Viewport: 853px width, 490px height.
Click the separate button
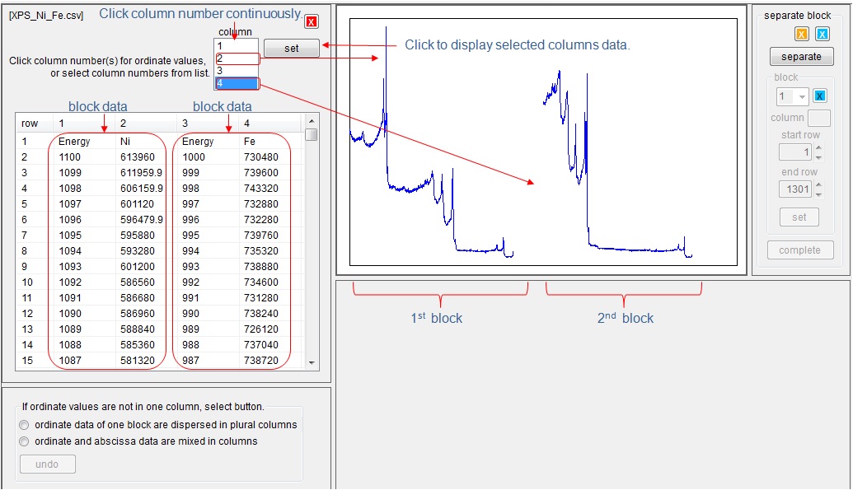(x=801, y=57)
